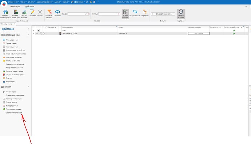The height and width of the screenshot is (144, 251).
Task: Close Объекты учета document tab
Action: point(15,24)
